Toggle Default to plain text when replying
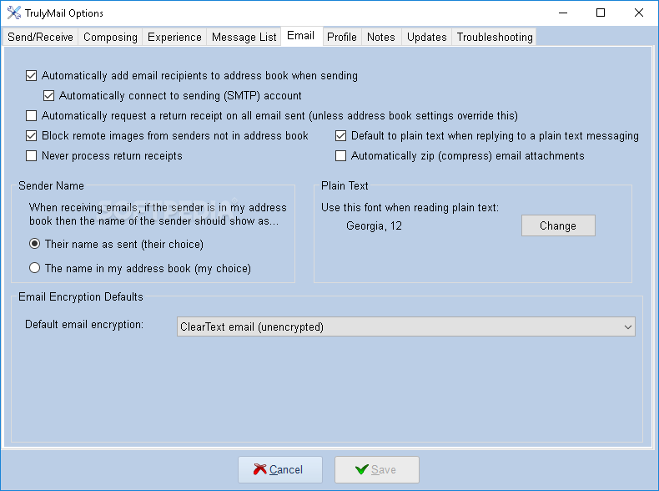Screen dimensions: 659x491 (341, 136)
